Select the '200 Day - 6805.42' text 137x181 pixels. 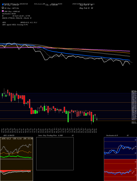(12, 12)
